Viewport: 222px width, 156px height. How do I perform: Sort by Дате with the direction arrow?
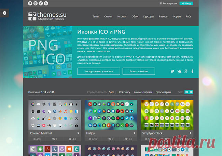click(112, 92)
